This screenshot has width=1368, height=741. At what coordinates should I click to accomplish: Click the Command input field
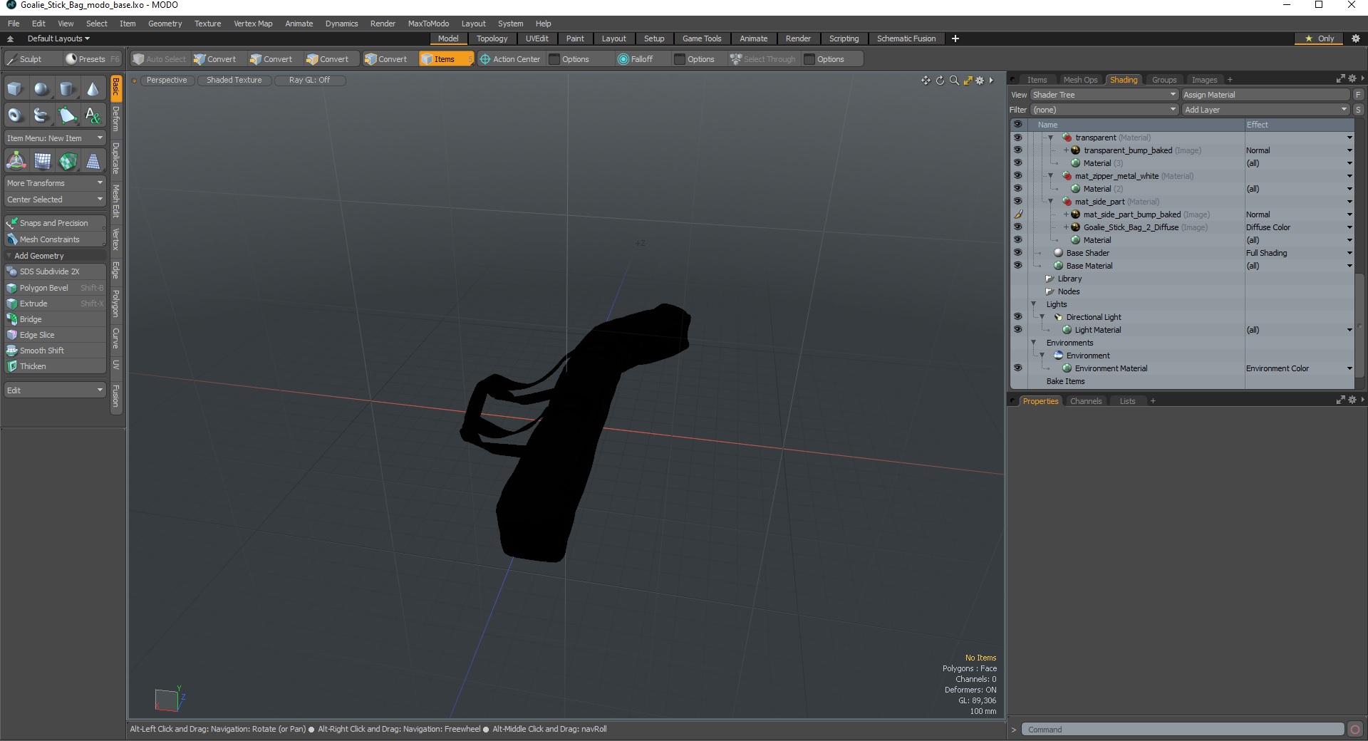click(x=1183, y=730)
